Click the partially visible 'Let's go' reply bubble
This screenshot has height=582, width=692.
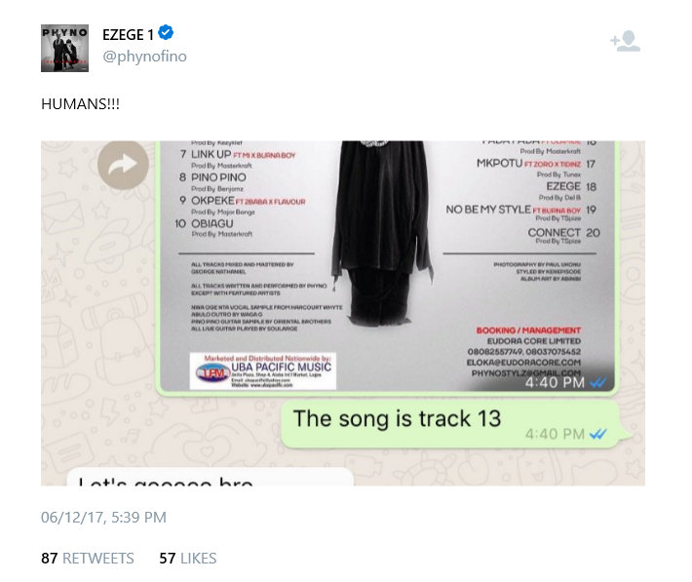click(211, 478)
